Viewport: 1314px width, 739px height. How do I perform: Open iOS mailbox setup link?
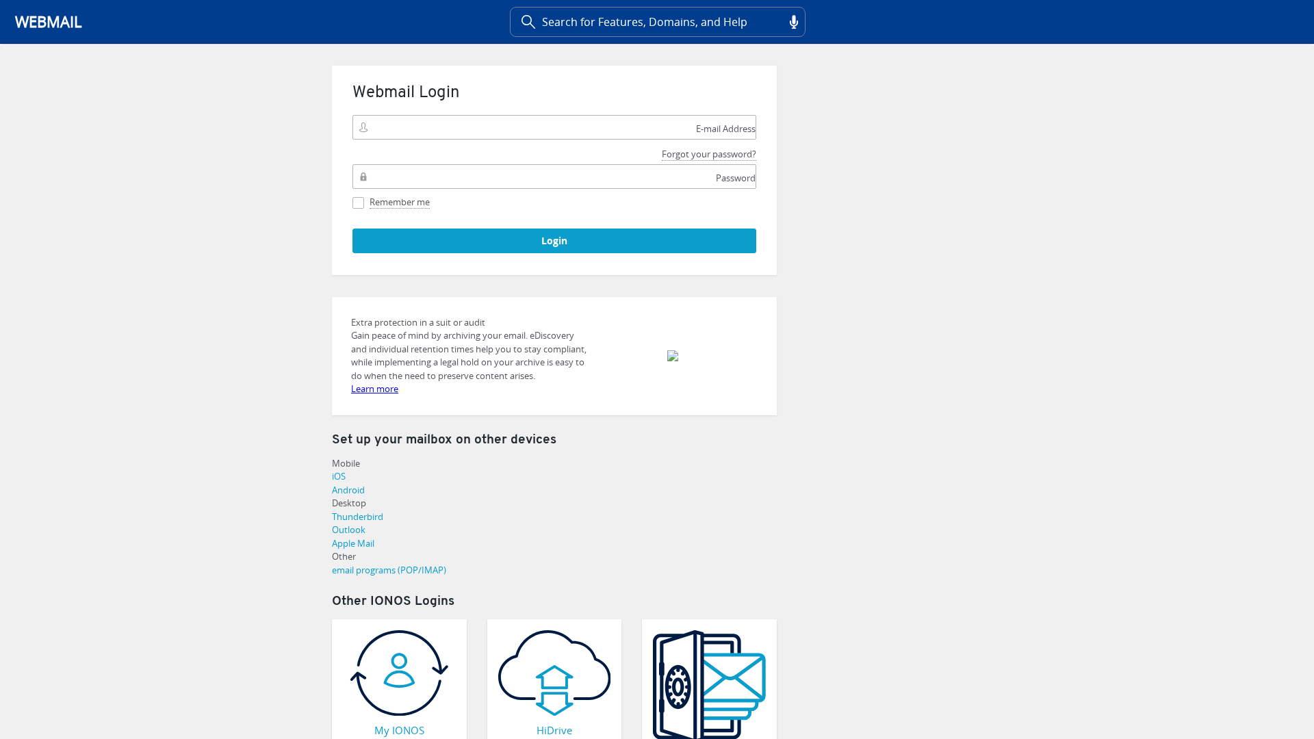tap(339, 476)
